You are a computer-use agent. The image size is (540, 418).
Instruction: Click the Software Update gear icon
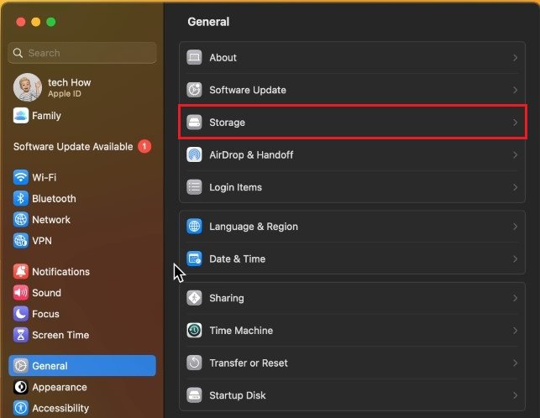(194, 90)
